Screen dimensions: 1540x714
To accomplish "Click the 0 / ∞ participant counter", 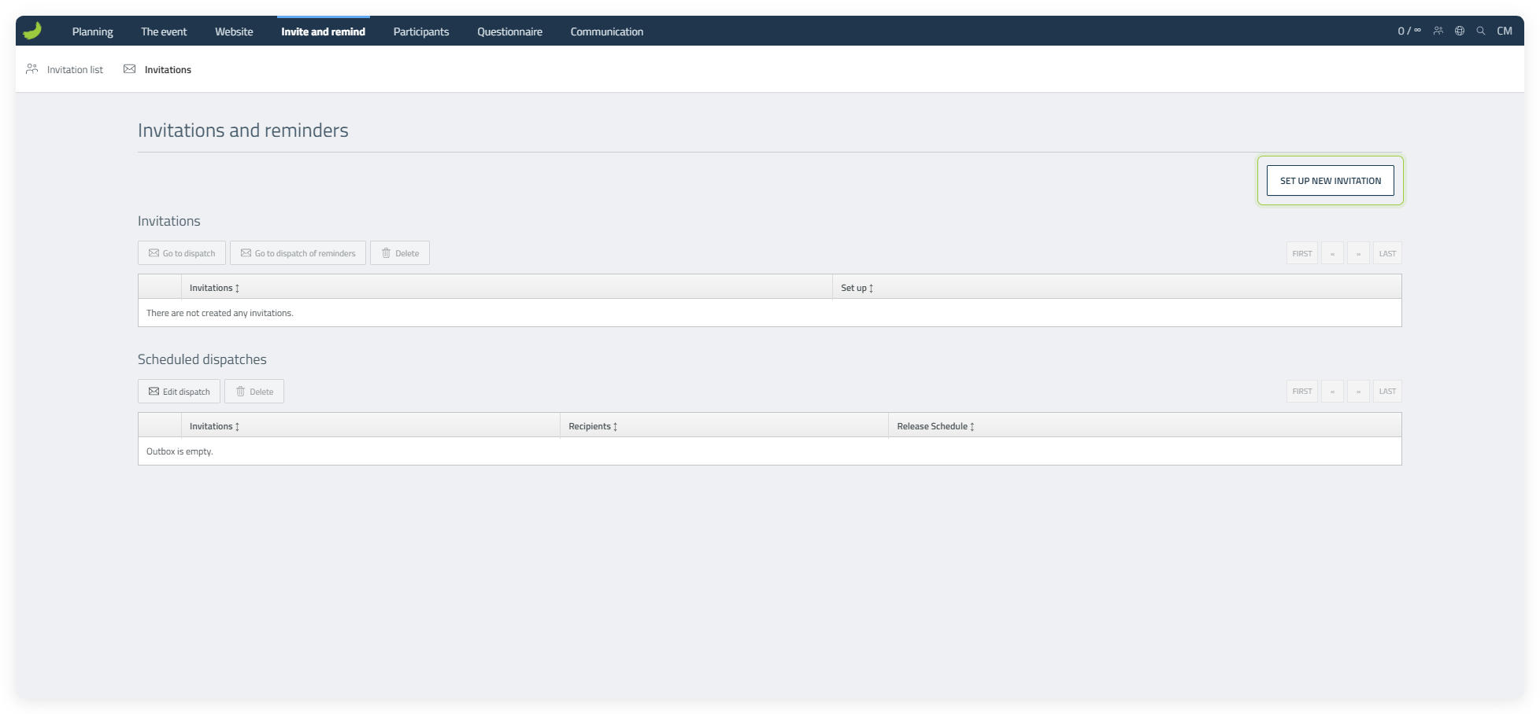I will pos(1409,31).
